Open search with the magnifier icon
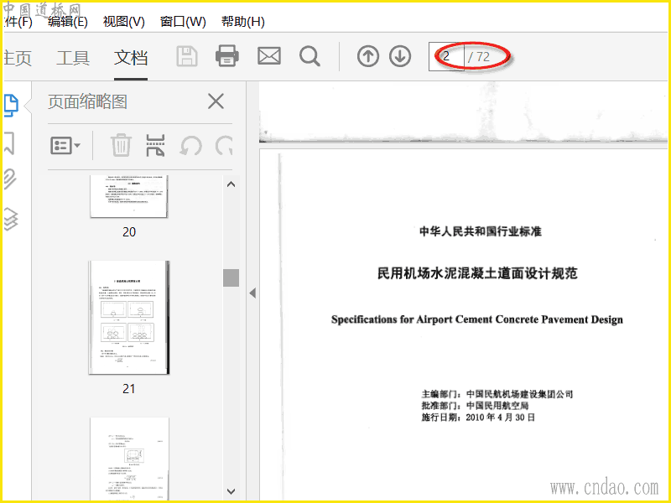 pos(309,56)
